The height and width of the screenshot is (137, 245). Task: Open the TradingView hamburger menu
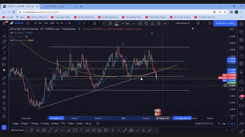4,23
